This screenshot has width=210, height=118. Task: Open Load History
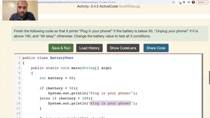[90, 48]
